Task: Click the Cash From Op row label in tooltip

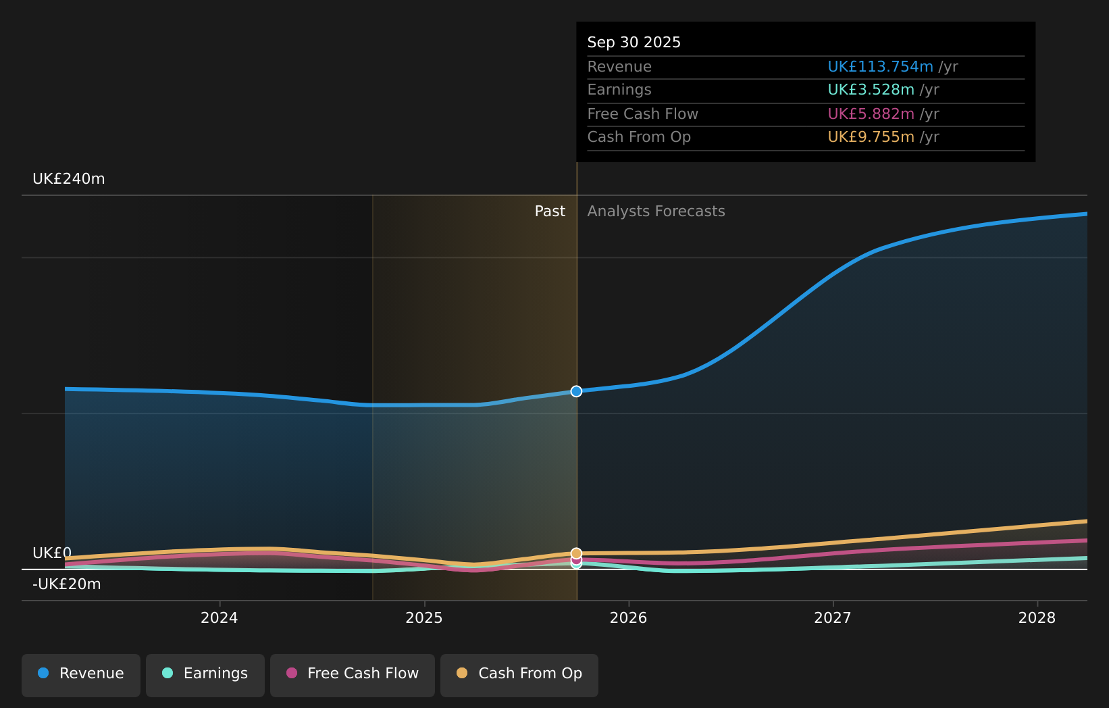Action: pyautogui.click(x=639, y=137)
